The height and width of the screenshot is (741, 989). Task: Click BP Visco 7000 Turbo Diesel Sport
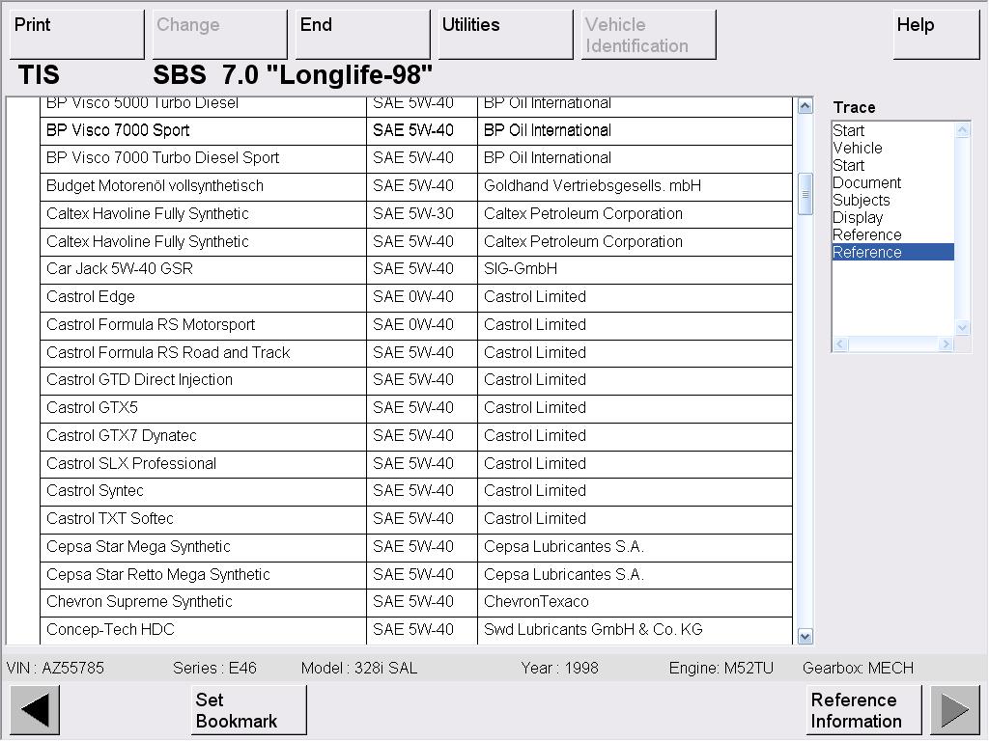(x=203, y=158)
